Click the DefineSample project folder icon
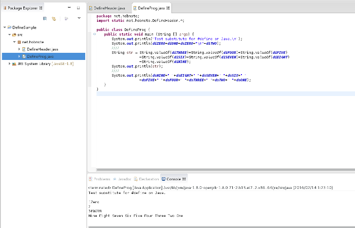355x228 pixels. point(10,27)
